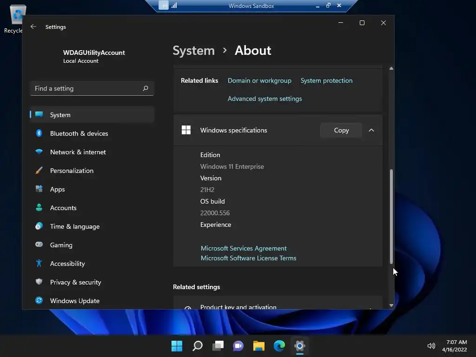Launch Microsoft Edge from taskbar
This screenshot has height=357, width=476.
(x=279, y=346)
